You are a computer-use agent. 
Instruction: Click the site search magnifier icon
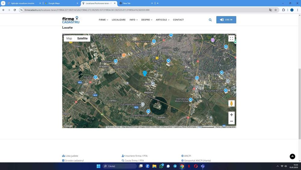[x=210, y=20]
